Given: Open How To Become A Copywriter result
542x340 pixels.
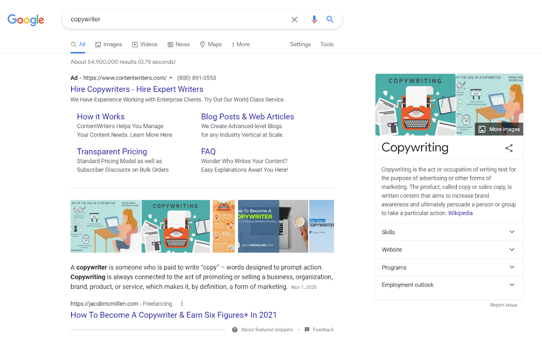Looking at the screenshot, I should pyautogui.click(x=173, y=315).
